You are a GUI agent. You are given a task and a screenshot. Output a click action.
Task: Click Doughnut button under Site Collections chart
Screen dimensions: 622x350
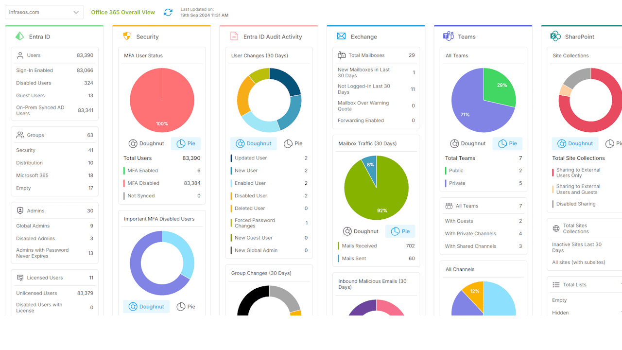point(575,143)
